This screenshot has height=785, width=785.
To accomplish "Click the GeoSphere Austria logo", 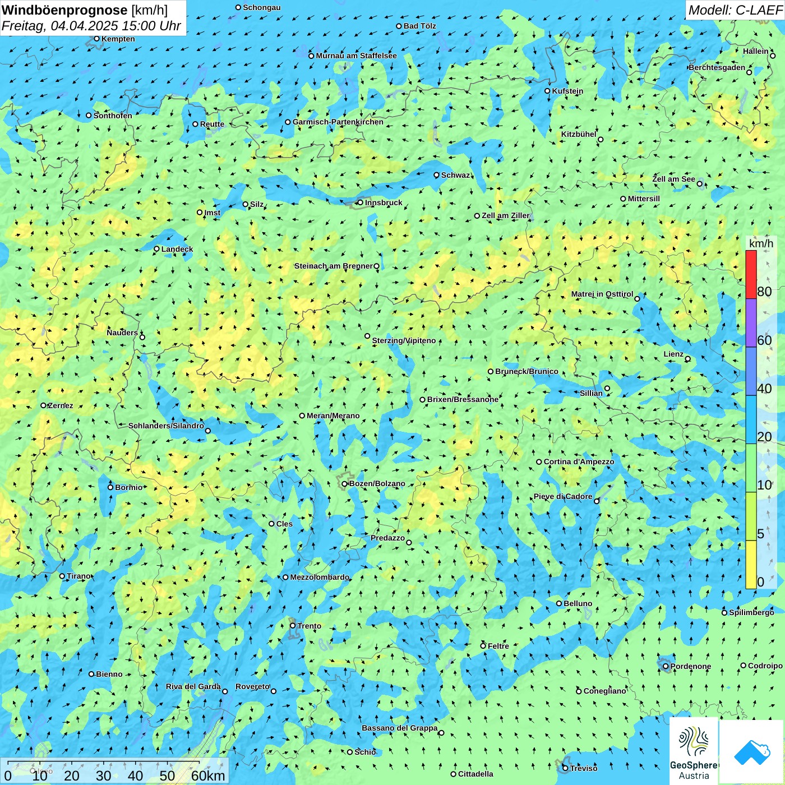I will (x=694, y=751).
